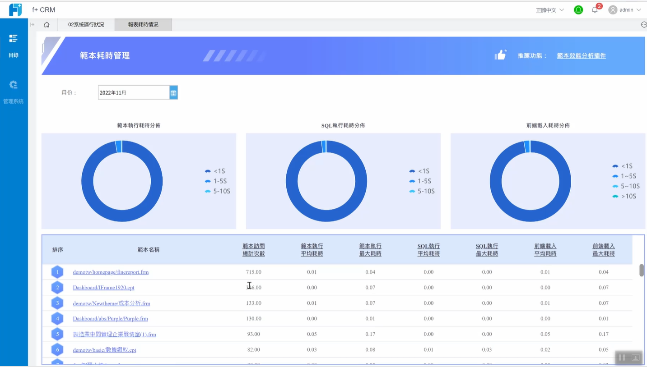647x367 pixels.
Task: Click rank 1 hexagon badge
Action: [x=57, y=272]
